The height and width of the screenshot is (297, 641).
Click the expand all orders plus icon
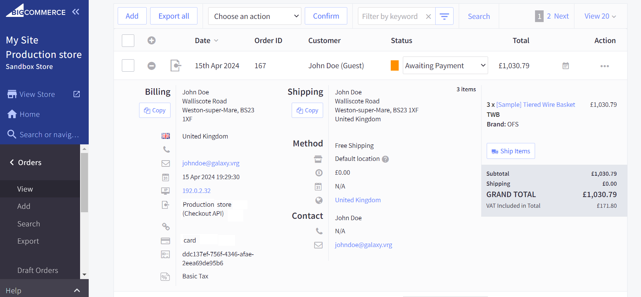tap(152, 41)
